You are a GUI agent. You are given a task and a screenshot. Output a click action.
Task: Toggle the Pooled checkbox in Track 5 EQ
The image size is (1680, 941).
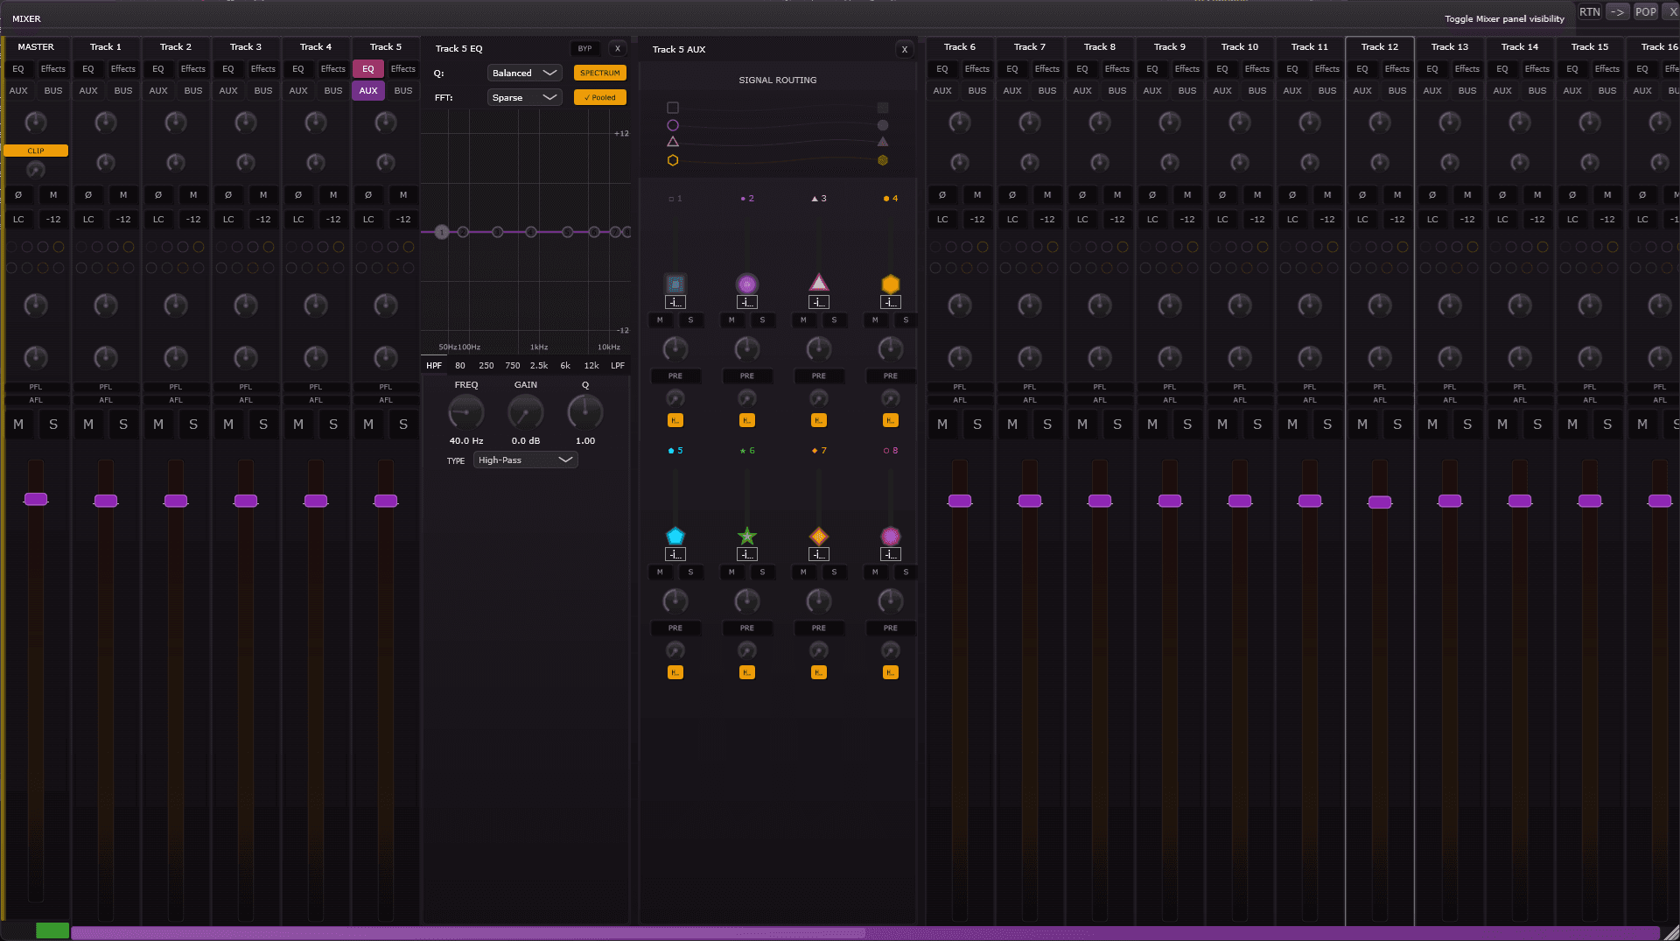tap(599, 97)
